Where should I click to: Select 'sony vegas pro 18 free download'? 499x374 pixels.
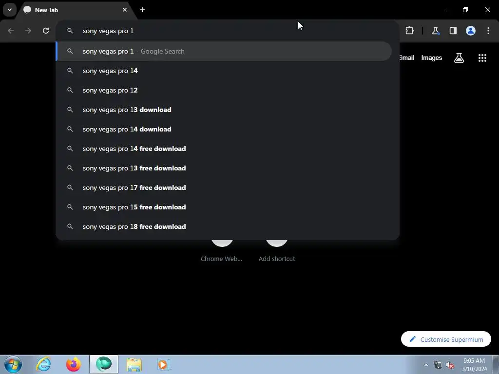coord(224,226)
